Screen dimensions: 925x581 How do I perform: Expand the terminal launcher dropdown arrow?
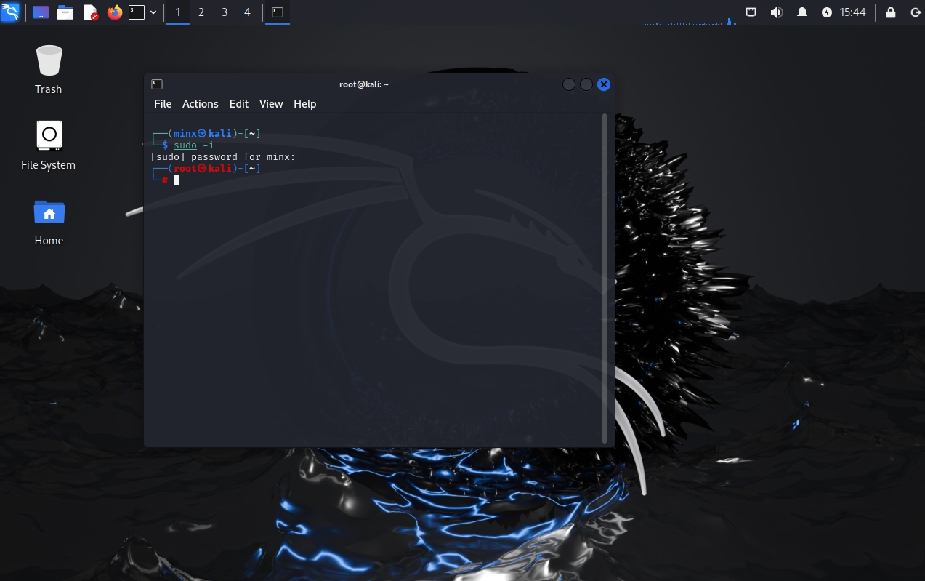[153, 12]
